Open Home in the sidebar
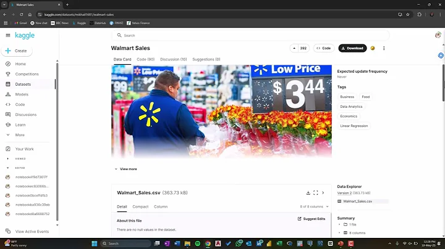 pos(20,64)
